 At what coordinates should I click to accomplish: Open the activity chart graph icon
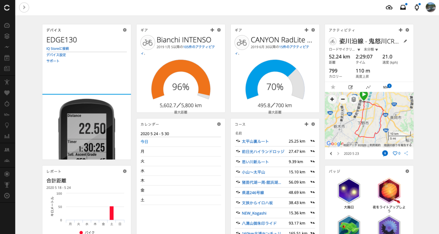[368, 87]
